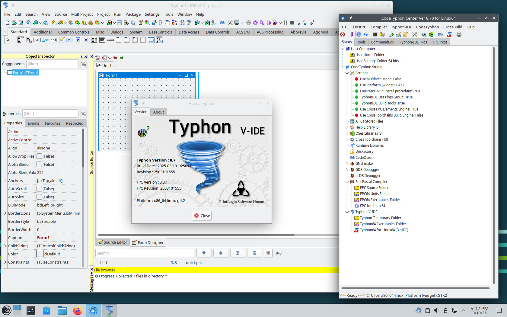Screen dimensions: 507x317
Task: Expand the BorderIcons property
Action: (5, 213)
